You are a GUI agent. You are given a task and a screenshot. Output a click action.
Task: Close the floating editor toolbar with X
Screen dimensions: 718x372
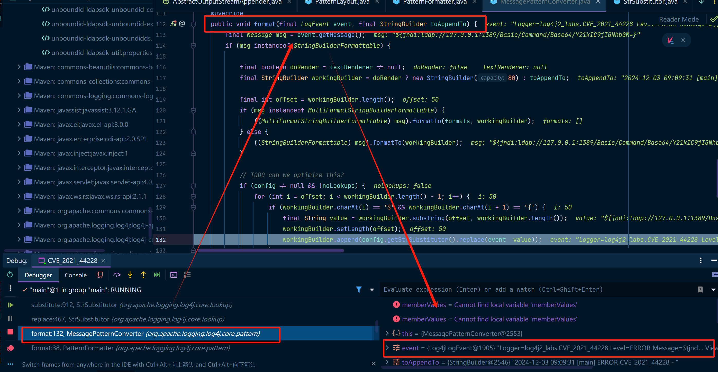pos(683,40)
